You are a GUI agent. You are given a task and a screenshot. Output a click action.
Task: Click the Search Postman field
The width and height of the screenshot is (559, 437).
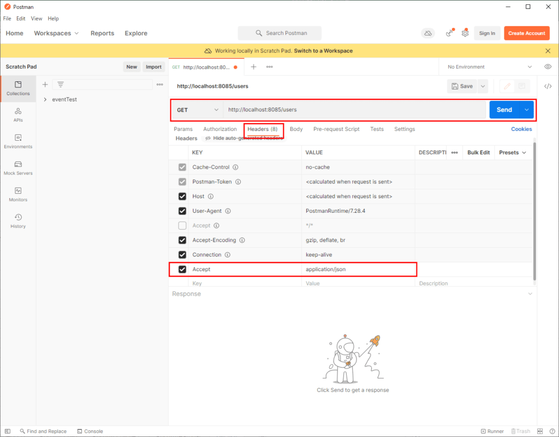pos(279,33)
